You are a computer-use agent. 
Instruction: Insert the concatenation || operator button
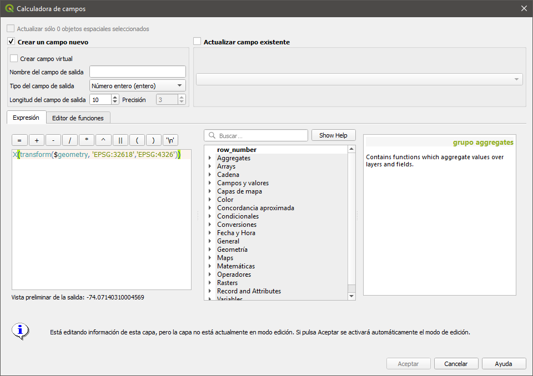pos(120,140)
